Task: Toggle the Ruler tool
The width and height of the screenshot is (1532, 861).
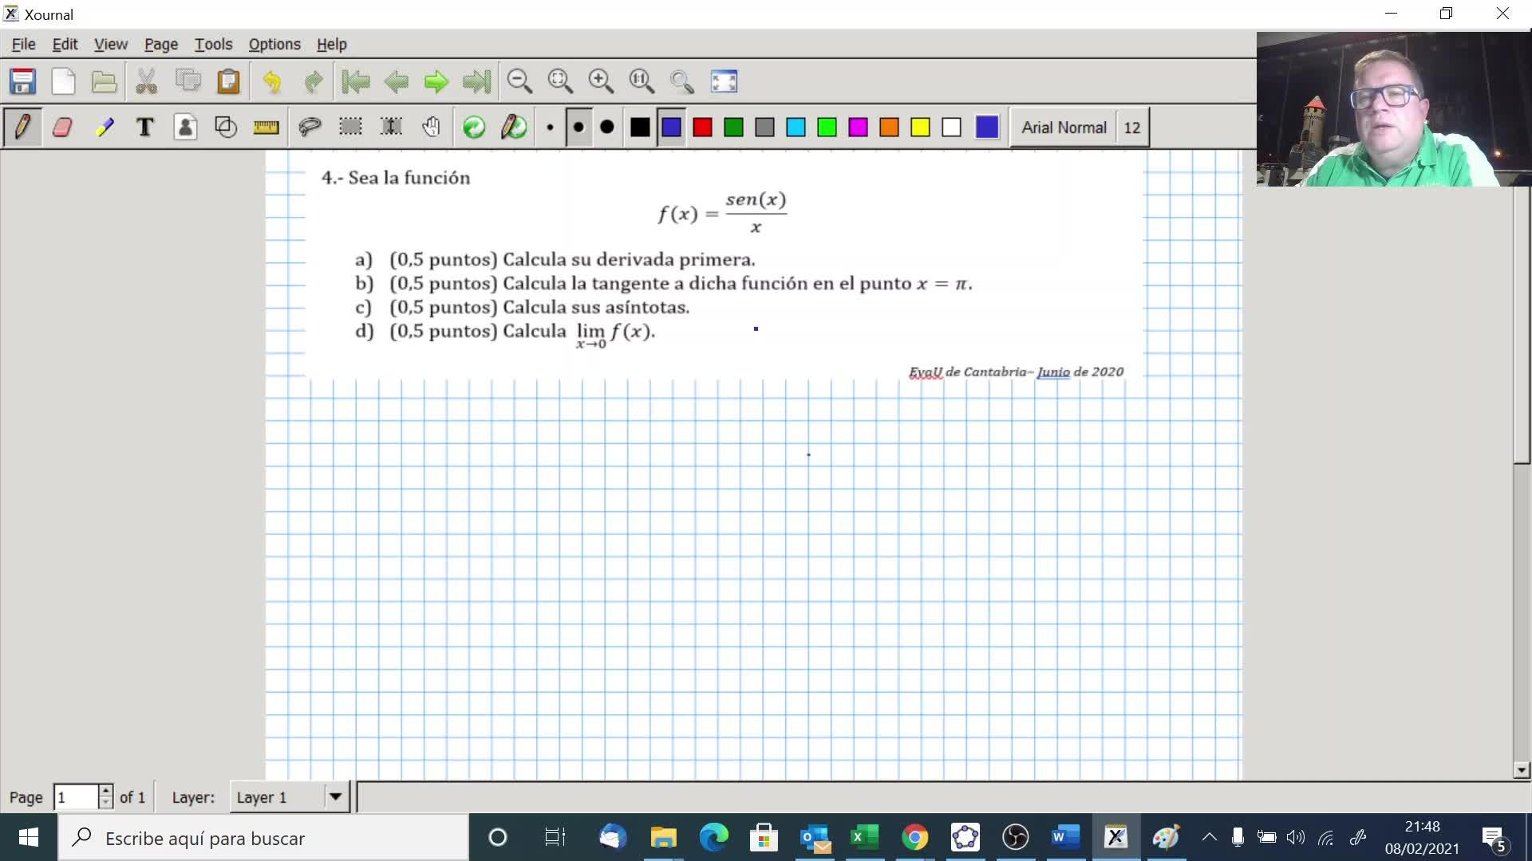Action: 266,128
